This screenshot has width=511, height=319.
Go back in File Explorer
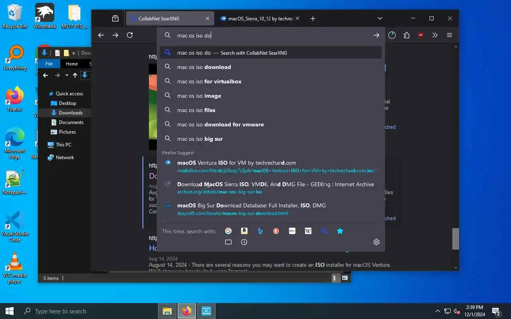[46, 75]
